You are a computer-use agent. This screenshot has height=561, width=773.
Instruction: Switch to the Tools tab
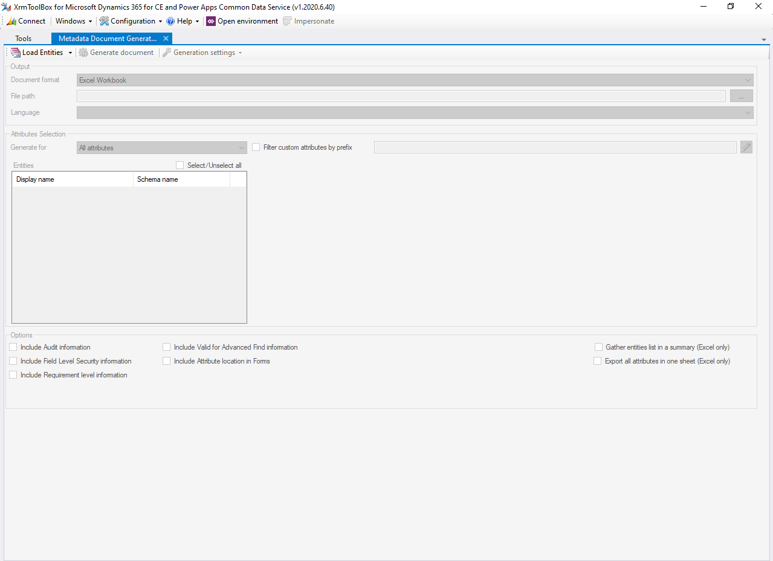coord(24,39)
